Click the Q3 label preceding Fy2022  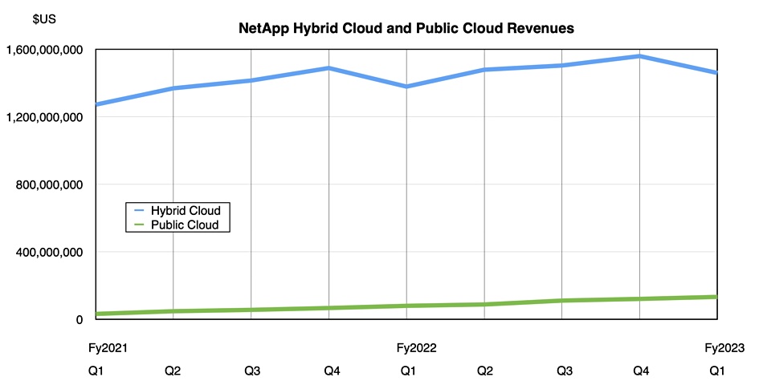(x=252, y=371)
